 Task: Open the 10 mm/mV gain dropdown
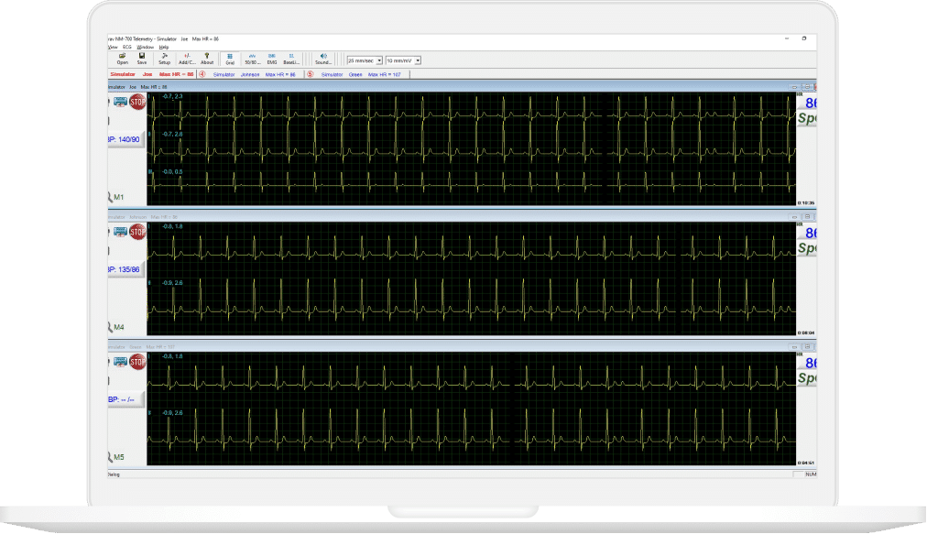pos(417,60)
